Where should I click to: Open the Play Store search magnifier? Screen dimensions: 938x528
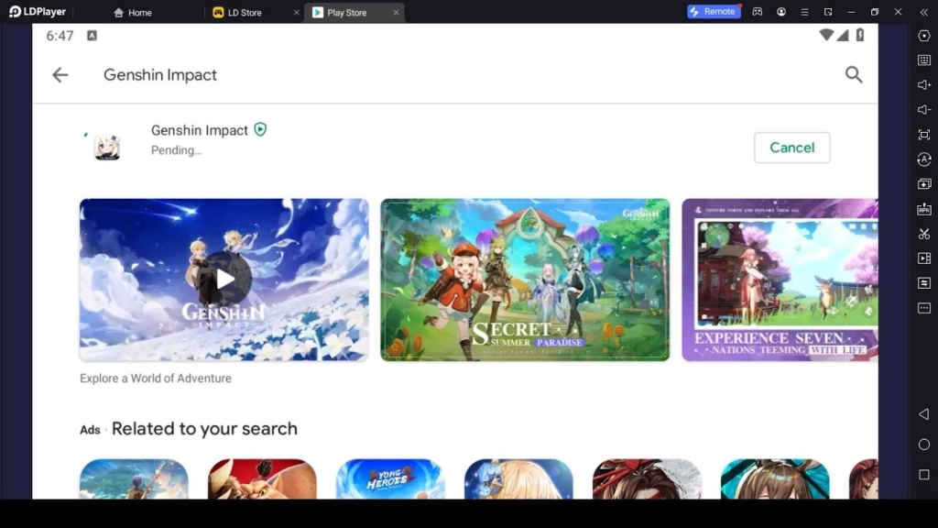(x=854, y=75)
